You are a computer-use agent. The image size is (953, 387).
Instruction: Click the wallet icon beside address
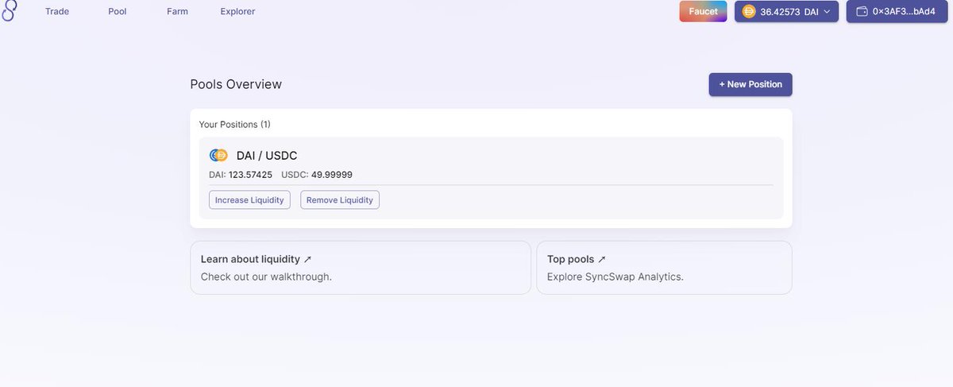coord(862,12)
